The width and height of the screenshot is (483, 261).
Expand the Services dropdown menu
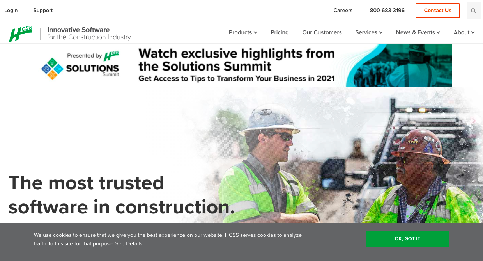369,32
